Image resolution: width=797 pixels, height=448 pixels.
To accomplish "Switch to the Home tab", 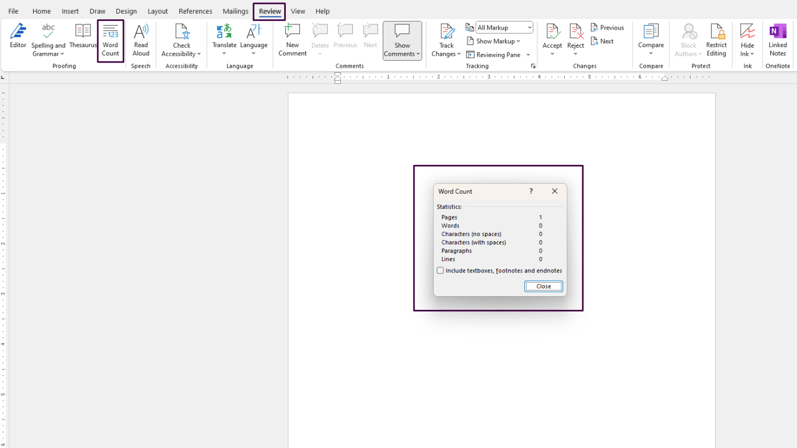I will pos(42,11).
